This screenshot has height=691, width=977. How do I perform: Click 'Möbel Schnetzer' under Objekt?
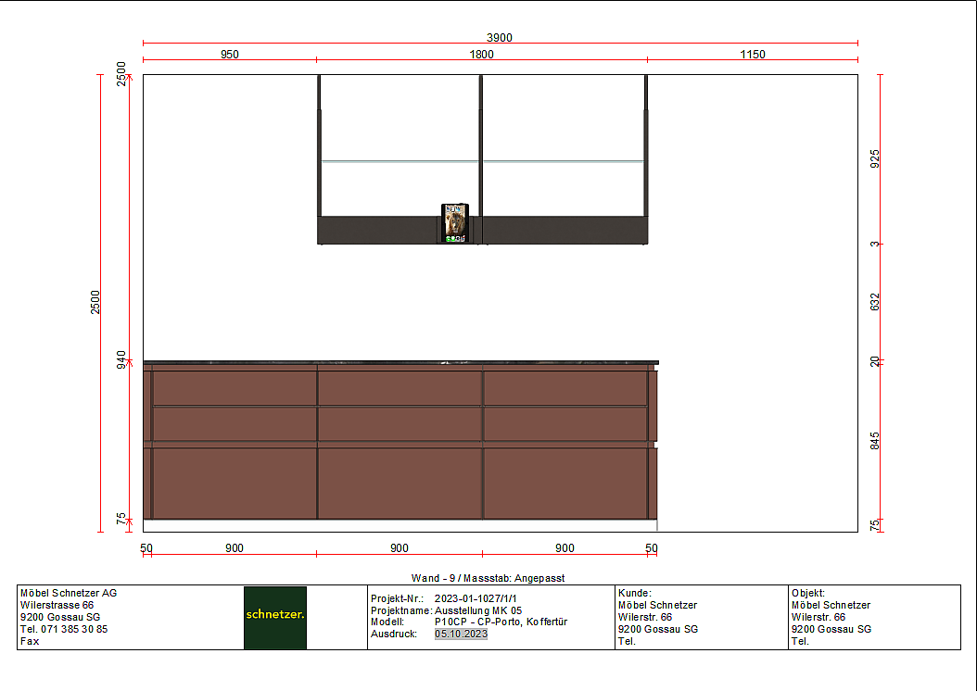coord(831,605)
